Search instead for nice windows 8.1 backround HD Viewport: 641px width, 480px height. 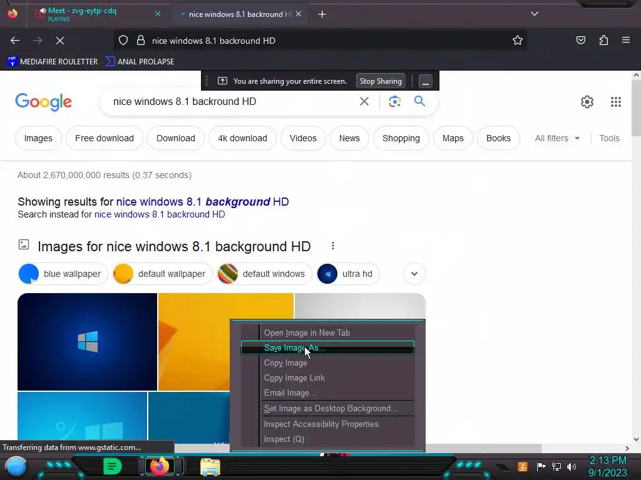pos(160,214)
